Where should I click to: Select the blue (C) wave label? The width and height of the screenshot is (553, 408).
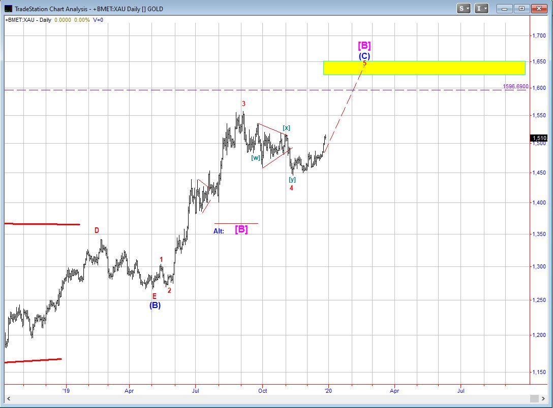364,56
